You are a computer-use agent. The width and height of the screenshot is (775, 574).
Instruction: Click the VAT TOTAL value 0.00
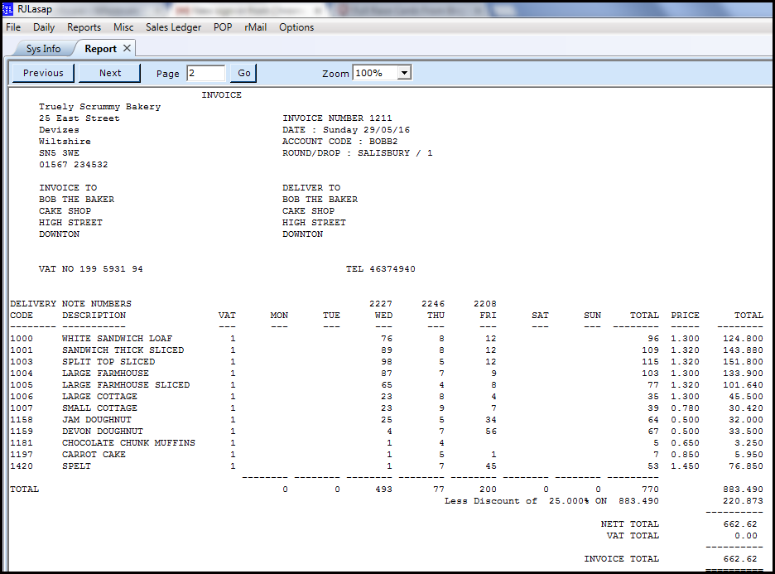(x=746, y=536)
